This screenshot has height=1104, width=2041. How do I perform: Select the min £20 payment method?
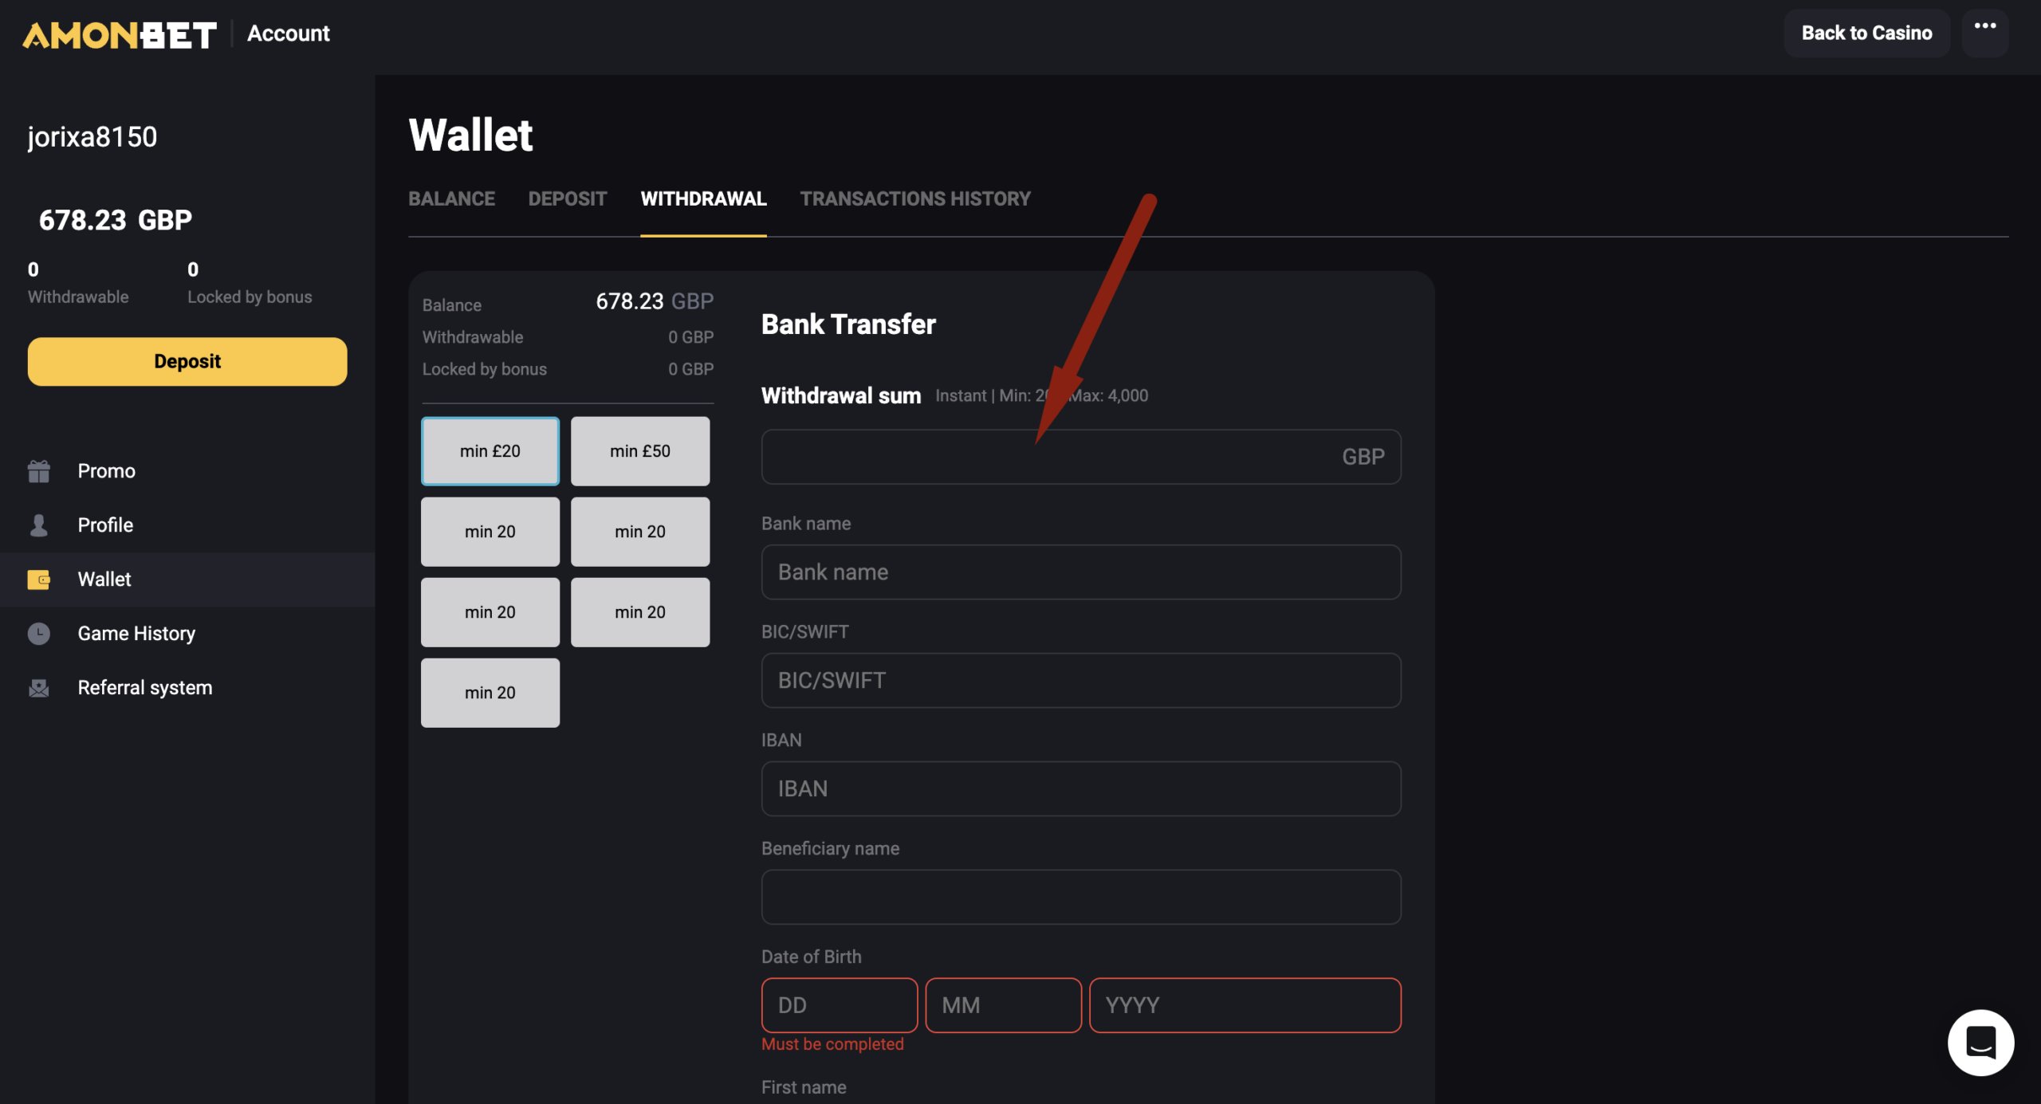pos(490,451)
